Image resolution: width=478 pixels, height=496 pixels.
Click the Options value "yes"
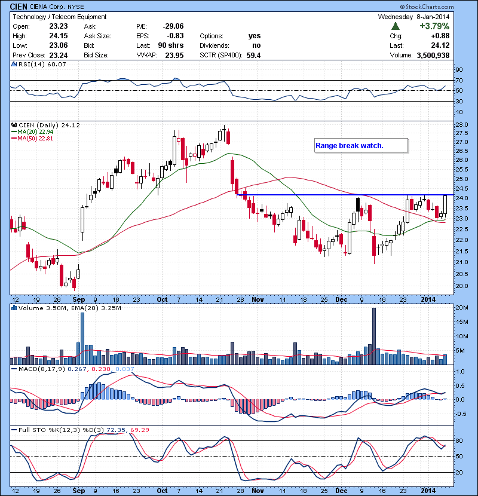[x=255, y=36]
